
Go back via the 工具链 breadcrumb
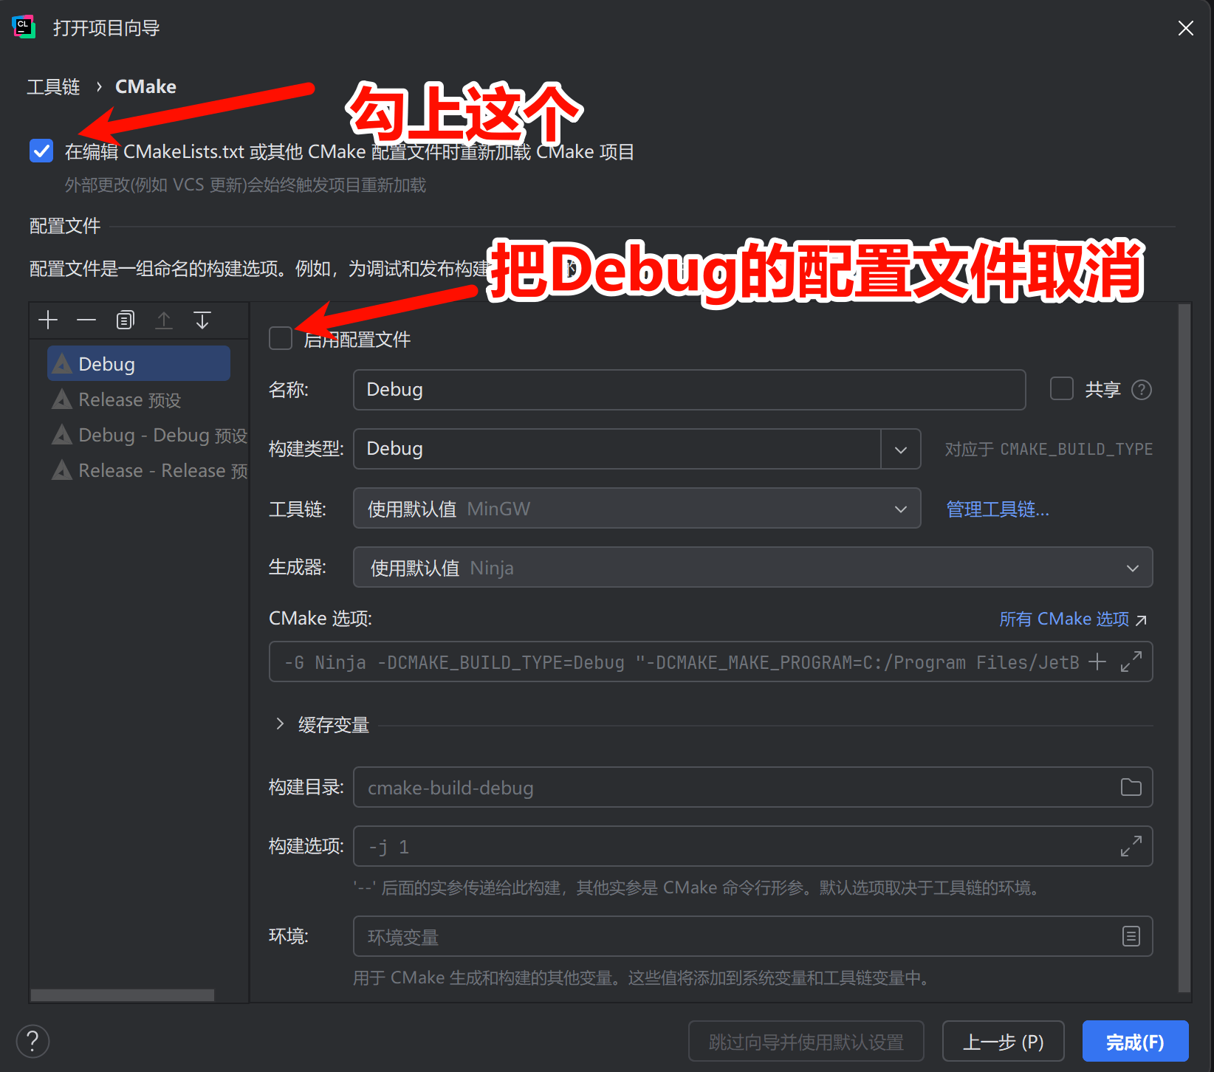[x=53, y=86]
